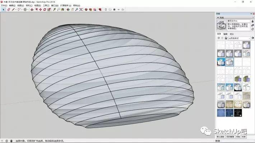Collapse the 风格 panel section triangle
Screen dimensions: 255x143
(218, 18)
